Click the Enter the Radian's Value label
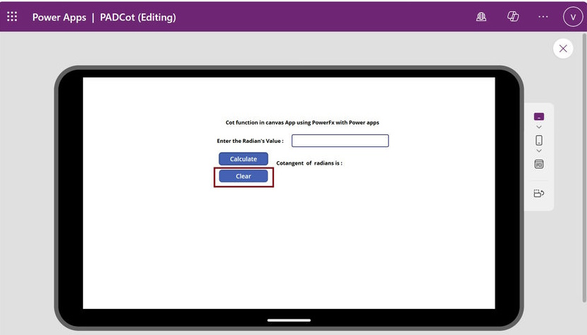 (x=250, y=141)
